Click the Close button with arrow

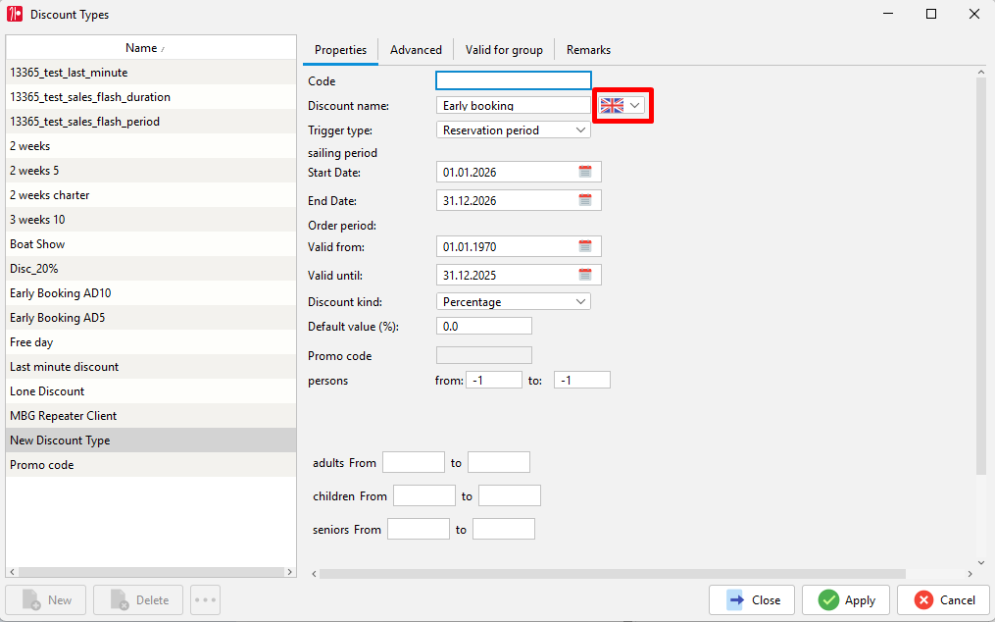click(752, 599)
